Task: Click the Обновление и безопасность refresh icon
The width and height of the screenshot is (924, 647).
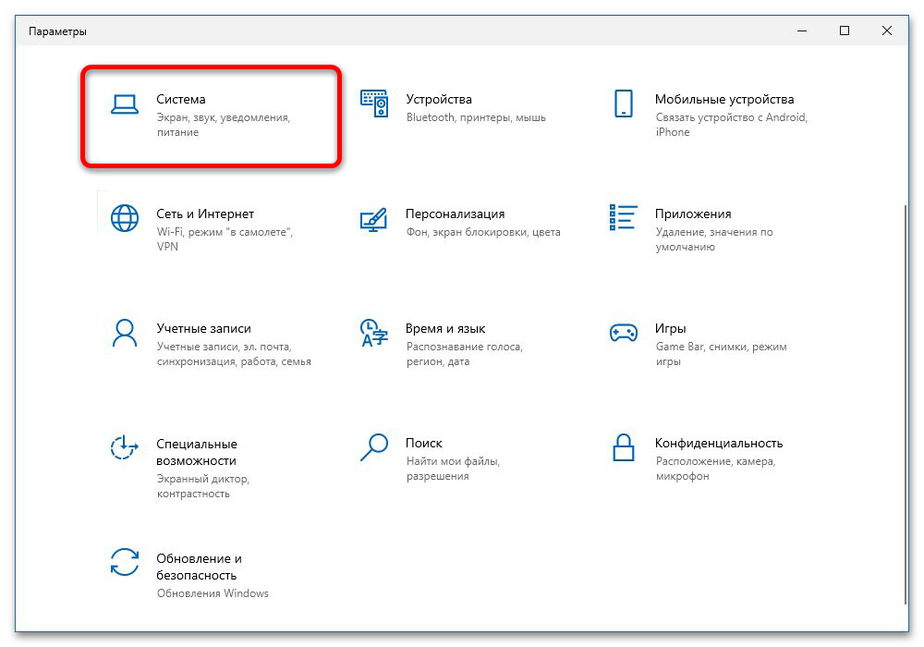Action: click(125, 562)
